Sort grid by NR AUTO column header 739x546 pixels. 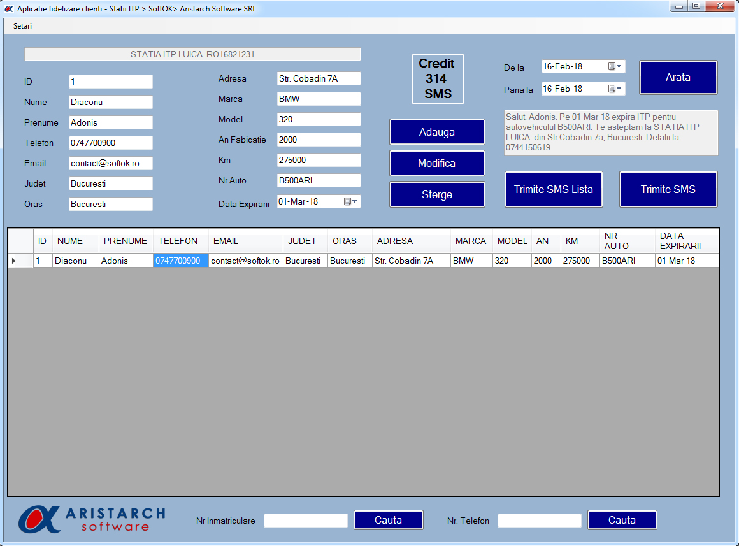(627, 241)
